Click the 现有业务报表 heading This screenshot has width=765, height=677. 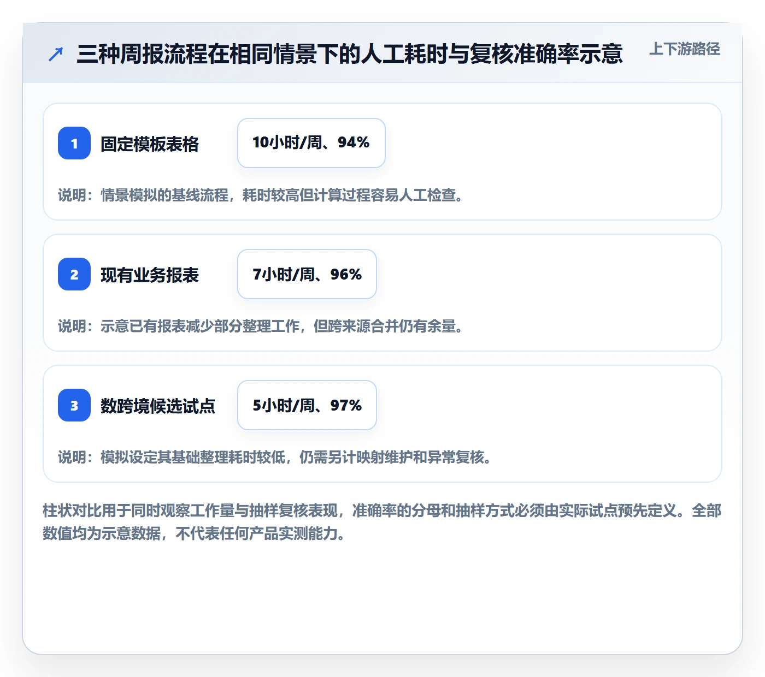tap(150, 275)
